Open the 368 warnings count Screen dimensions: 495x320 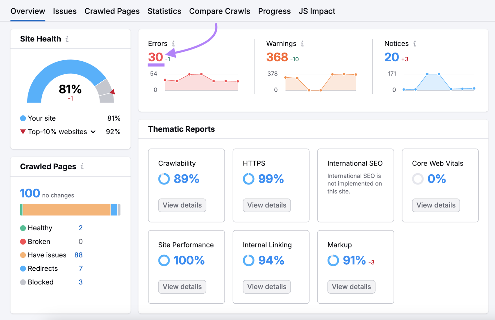point(277,57)
